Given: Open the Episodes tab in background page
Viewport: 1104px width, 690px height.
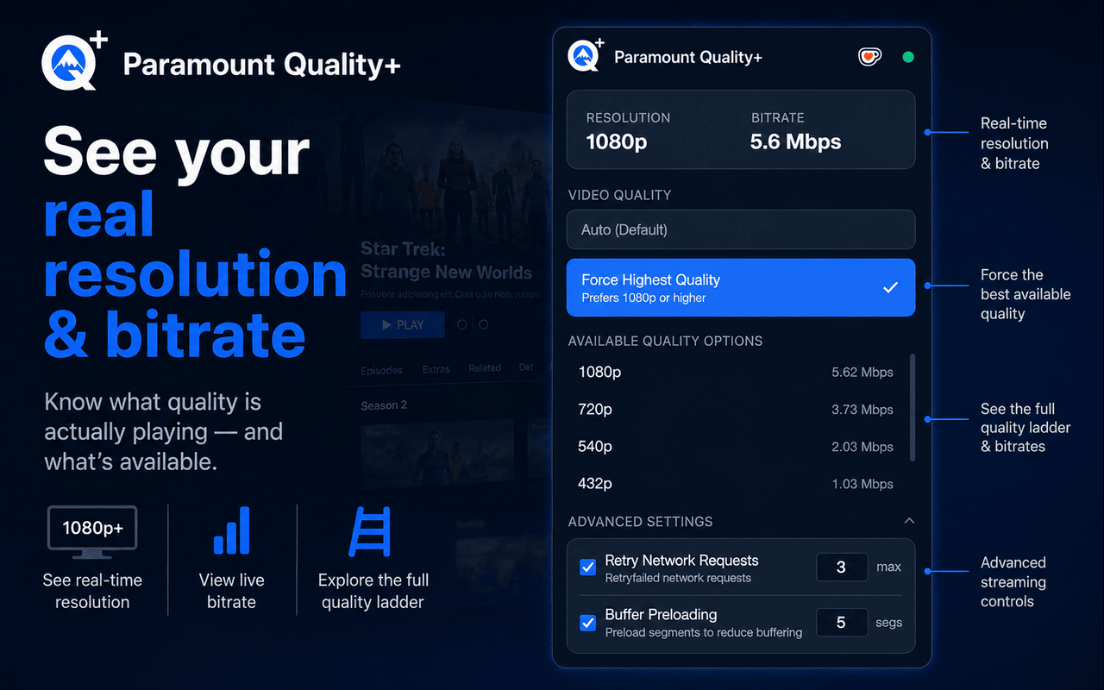Looking at the screenshot, I should 381,370.
